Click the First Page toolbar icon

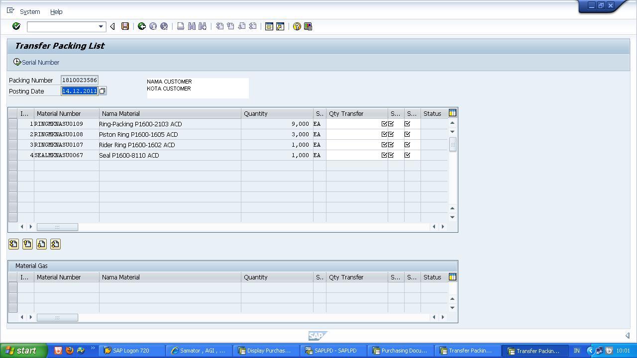click(x=219, y=26)
